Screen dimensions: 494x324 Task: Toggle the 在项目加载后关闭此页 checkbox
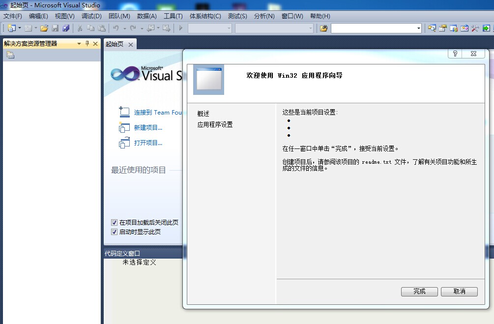pyautogui.click(x=115, y=223)
